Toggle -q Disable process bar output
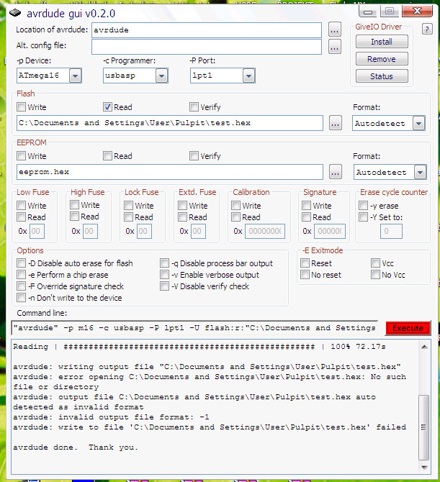The width and height of the screenshot is (440, 482). coord(165,263)
